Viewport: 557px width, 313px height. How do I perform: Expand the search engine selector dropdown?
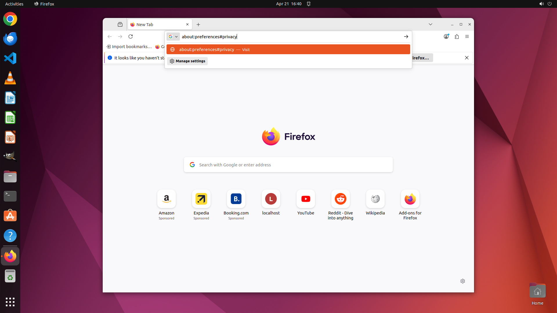click(x=173, y=37)
